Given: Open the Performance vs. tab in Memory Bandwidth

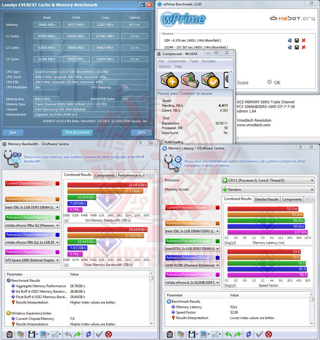Looking at the screenshot, I should 131,175.
